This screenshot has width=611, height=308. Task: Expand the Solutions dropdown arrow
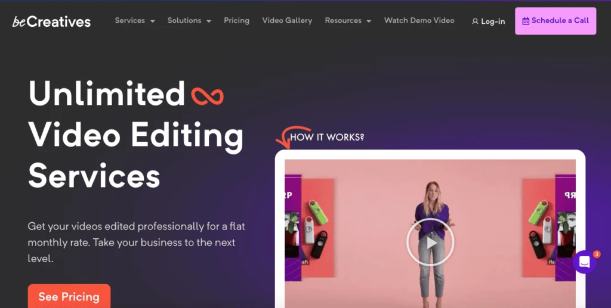point(209,21)
